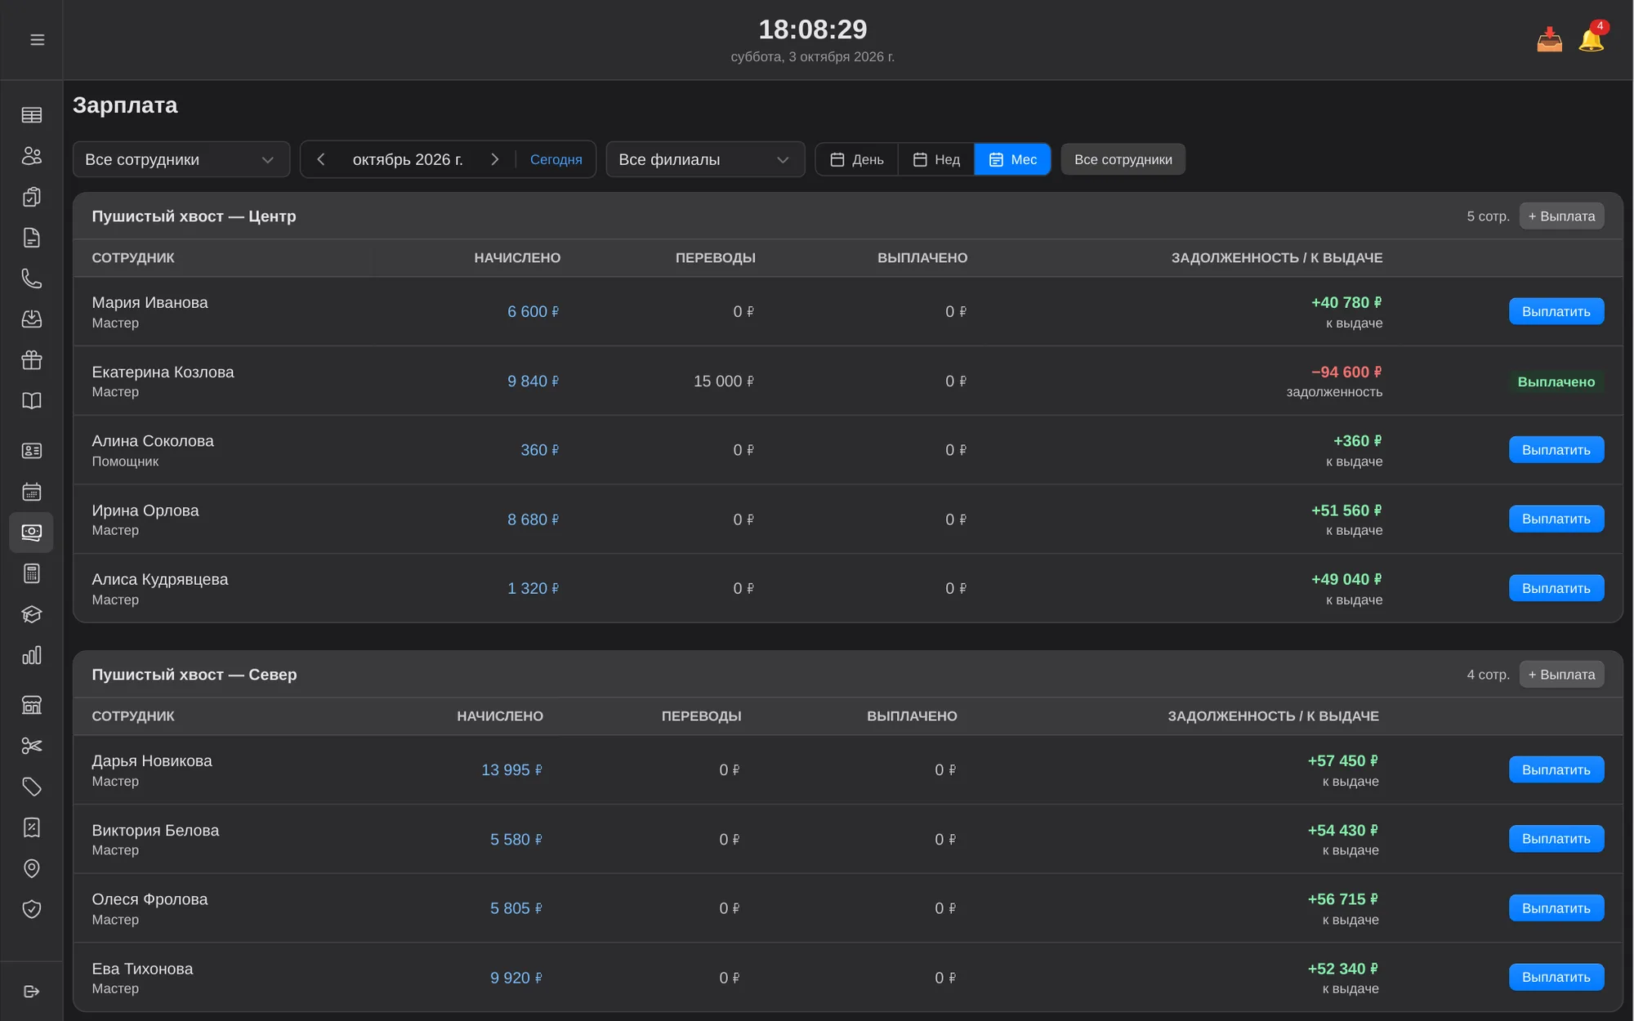Click the accrued amount '9 840 ₽'
This screenshot has width=1634, height=1021.
click(534, 381)
